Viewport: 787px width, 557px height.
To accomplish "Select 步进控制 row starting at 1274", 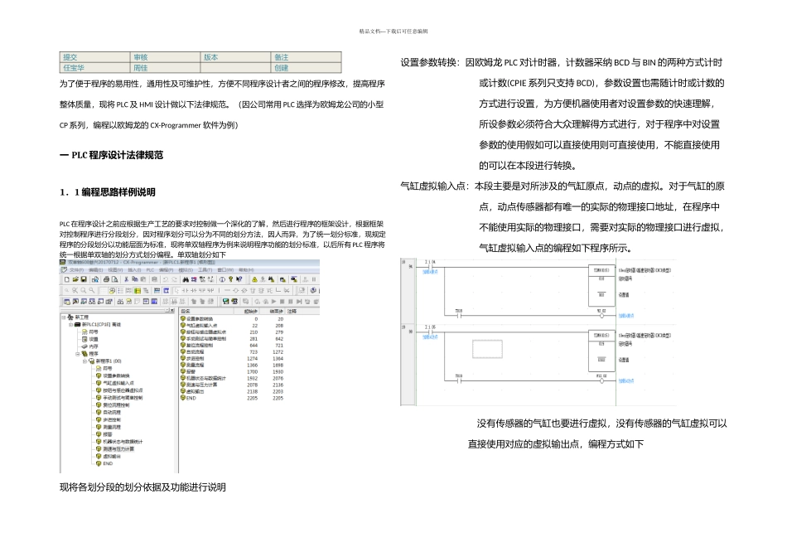I will 233,359.
